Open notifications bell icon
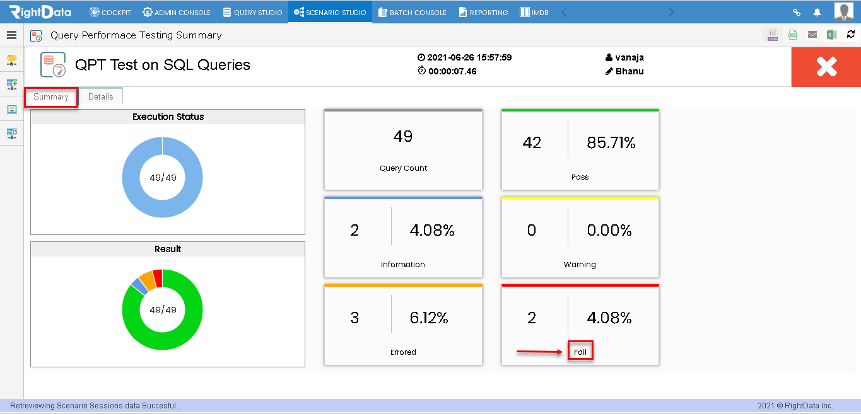 pyautogui.click(x=817, y=12)
